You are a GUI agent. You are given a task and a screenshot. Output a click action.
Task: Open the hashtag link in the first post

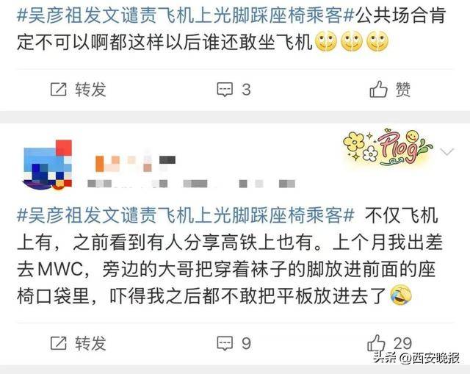186,15
